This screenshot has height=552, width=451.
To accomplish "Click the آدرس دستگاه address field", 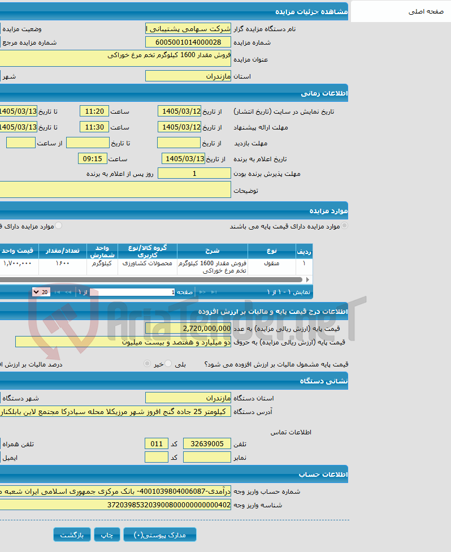I will coord(115,412).
